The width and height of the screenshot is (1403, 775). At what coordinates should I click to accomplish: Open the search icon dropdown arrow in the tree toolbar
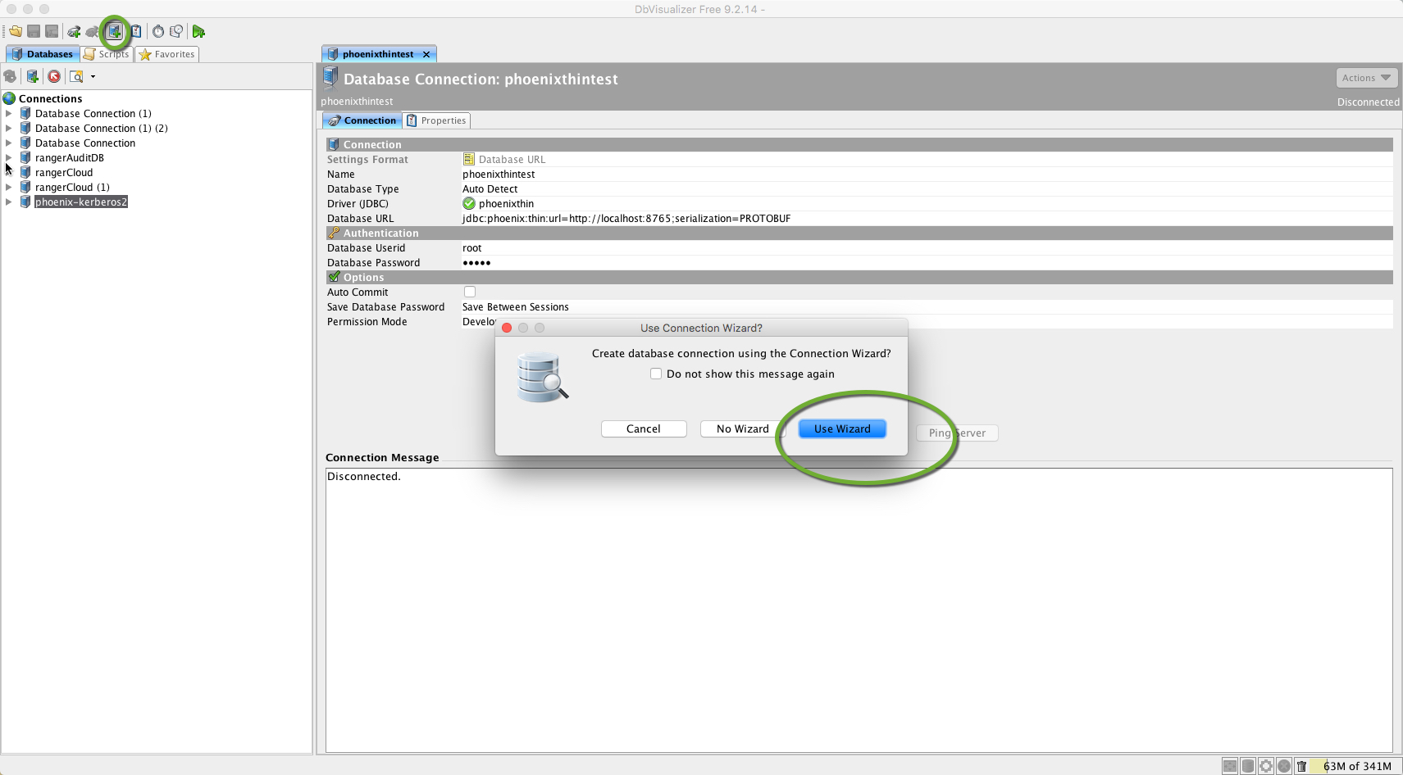coord(92,76)
